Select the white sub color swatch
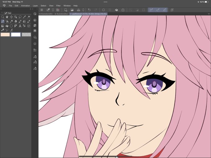 [16, 34]
